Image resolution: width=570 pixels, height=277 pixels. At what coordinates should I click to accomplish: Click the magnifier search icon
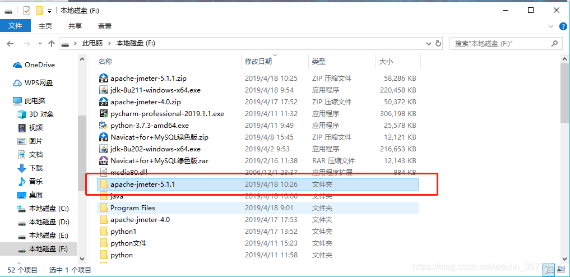tap(554, 44)
